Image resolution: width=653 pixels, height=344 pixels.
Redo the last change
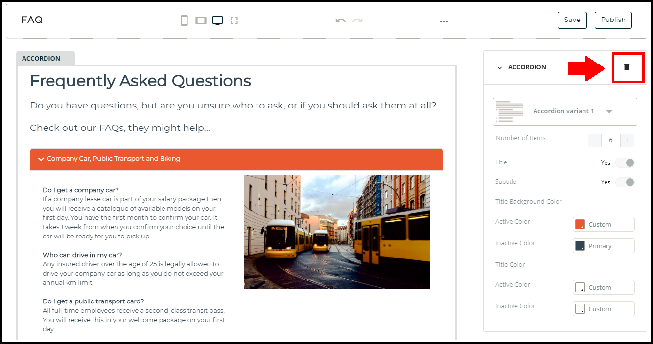tap(357, 21)
